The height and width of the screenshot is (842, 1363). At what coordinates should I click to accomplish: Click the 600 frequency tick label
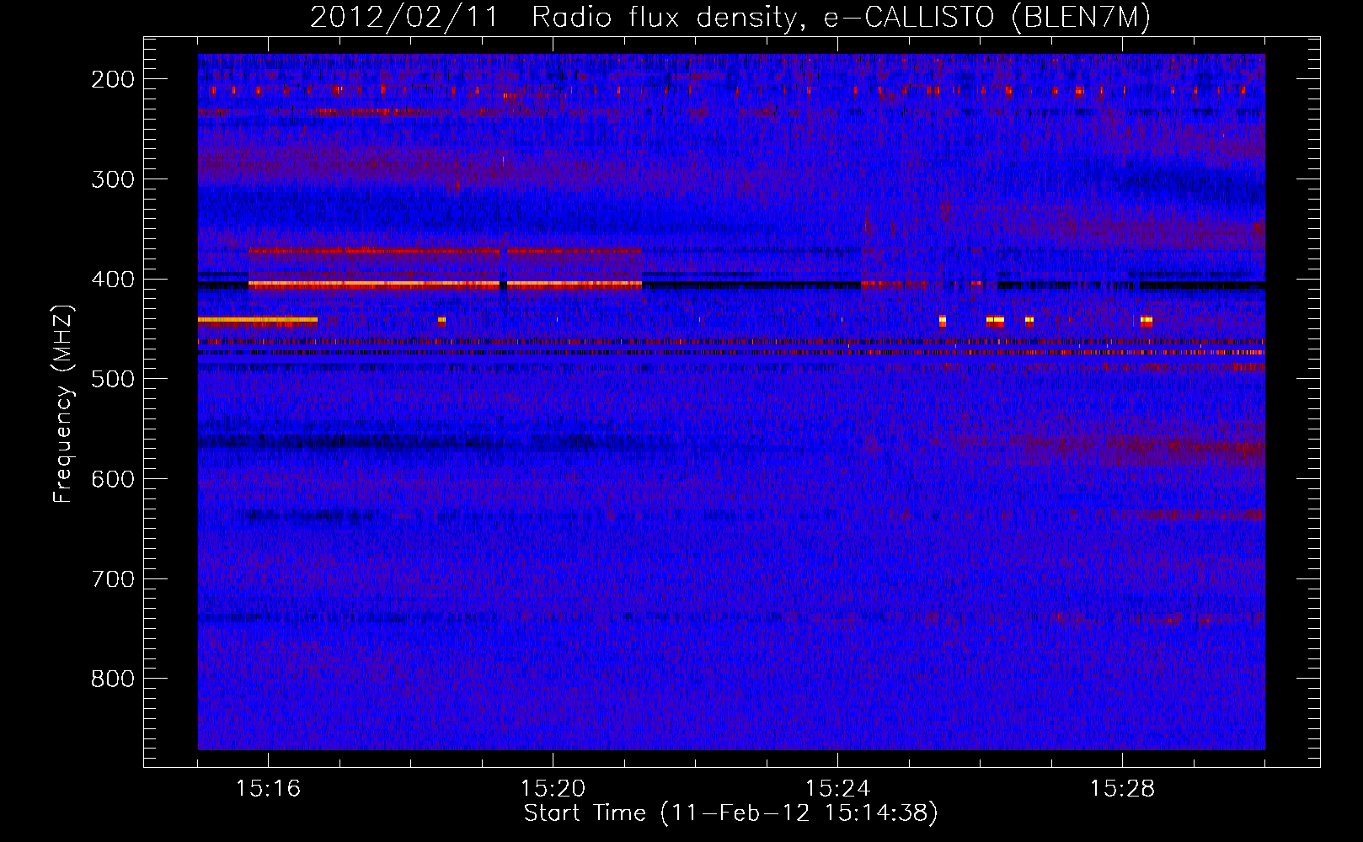[113, 479]
